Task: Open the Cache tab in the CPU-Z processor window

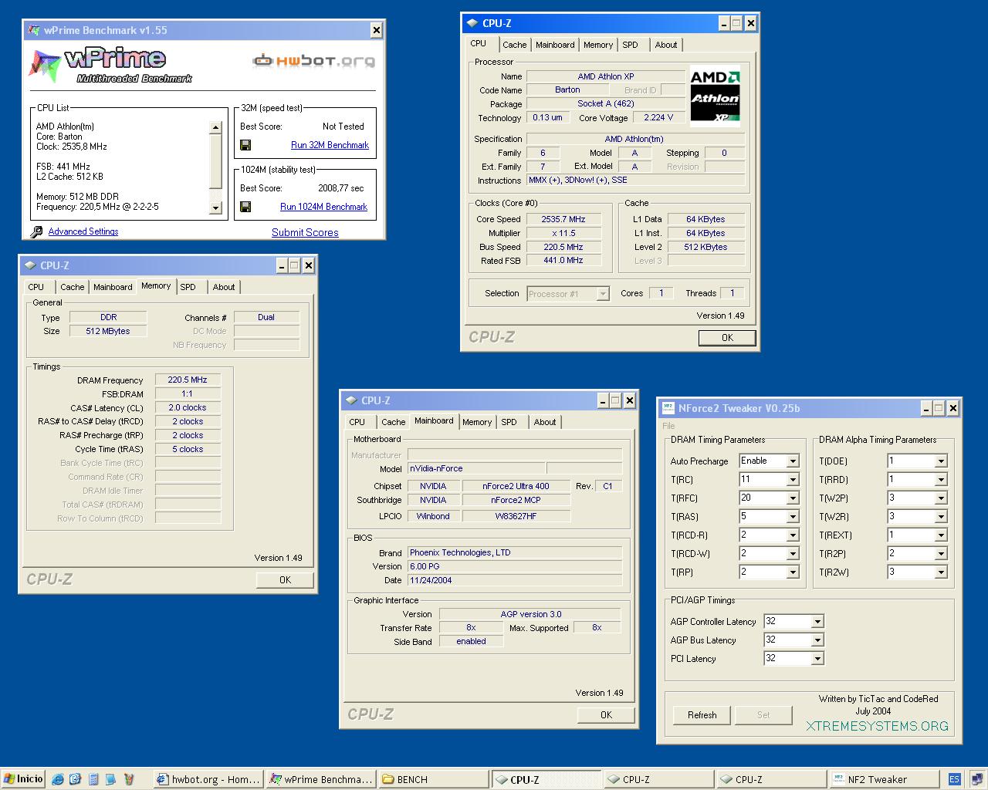Action: (514, 45)
